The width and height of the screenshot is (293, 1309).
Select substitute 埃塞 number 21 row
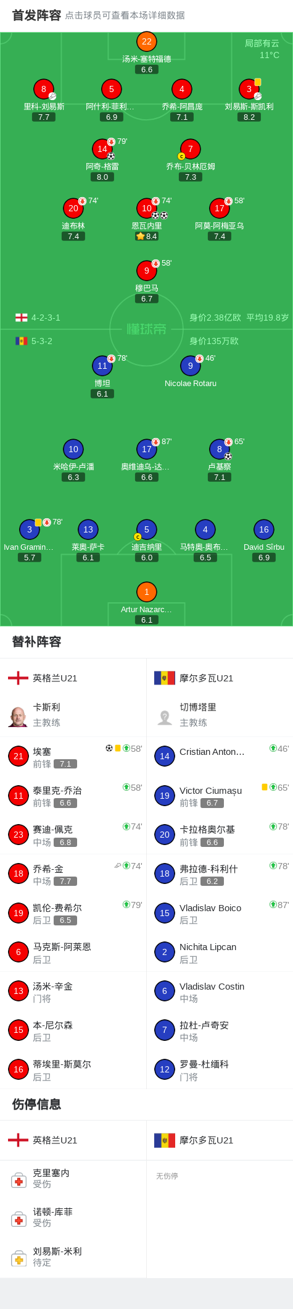point(73,757)
